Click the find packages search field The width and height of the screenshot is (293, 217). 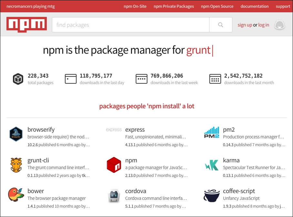[129, 25]
